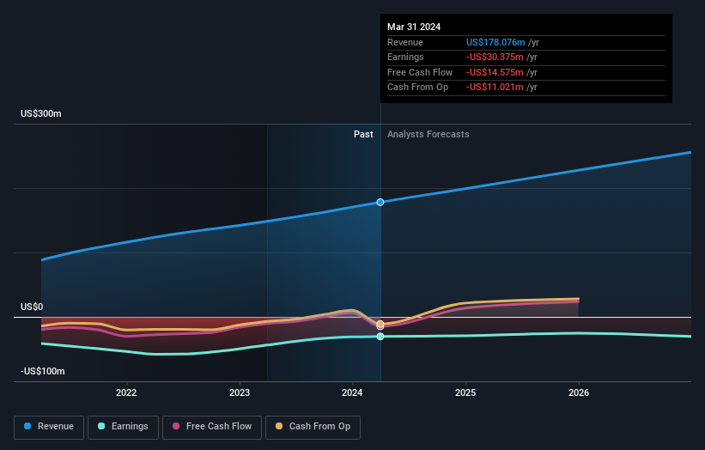Click the -US$11.021m cash from op value
The image size is (705, 450).
tap(495, 88)
